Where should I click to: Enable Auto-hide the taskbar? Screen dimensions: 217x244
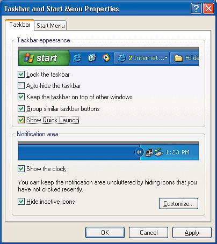(21, 86)
